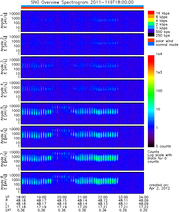Click the '18:00' UT tick label
Image resolution: width=179 pixels, height=212 pixels.
21,197
